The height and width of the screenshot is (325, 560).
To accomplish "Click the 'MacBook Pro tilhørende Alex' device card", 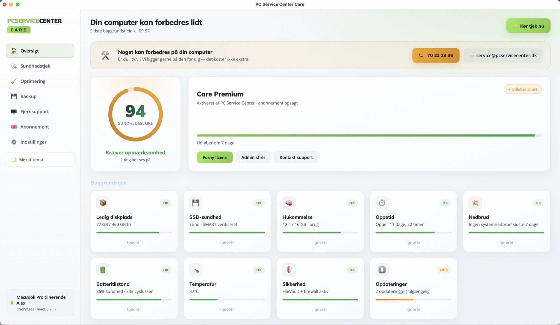I will 40,303.
